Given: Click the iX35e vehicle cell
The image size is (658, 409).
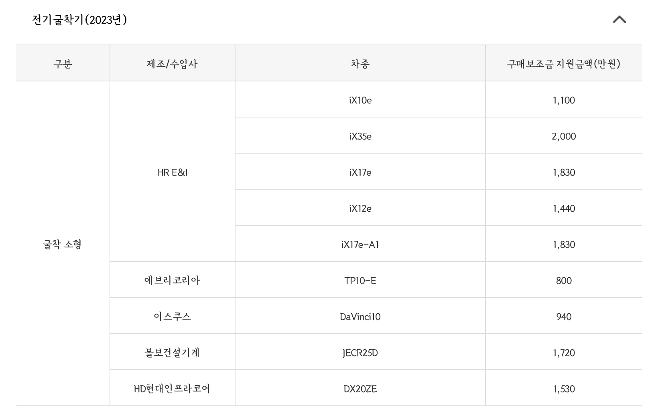Looking at the screenshot, I should [360, 136].
